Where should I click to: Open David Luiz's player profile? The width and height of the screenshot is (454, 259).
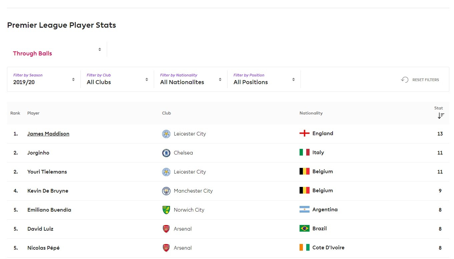[40, 229]
